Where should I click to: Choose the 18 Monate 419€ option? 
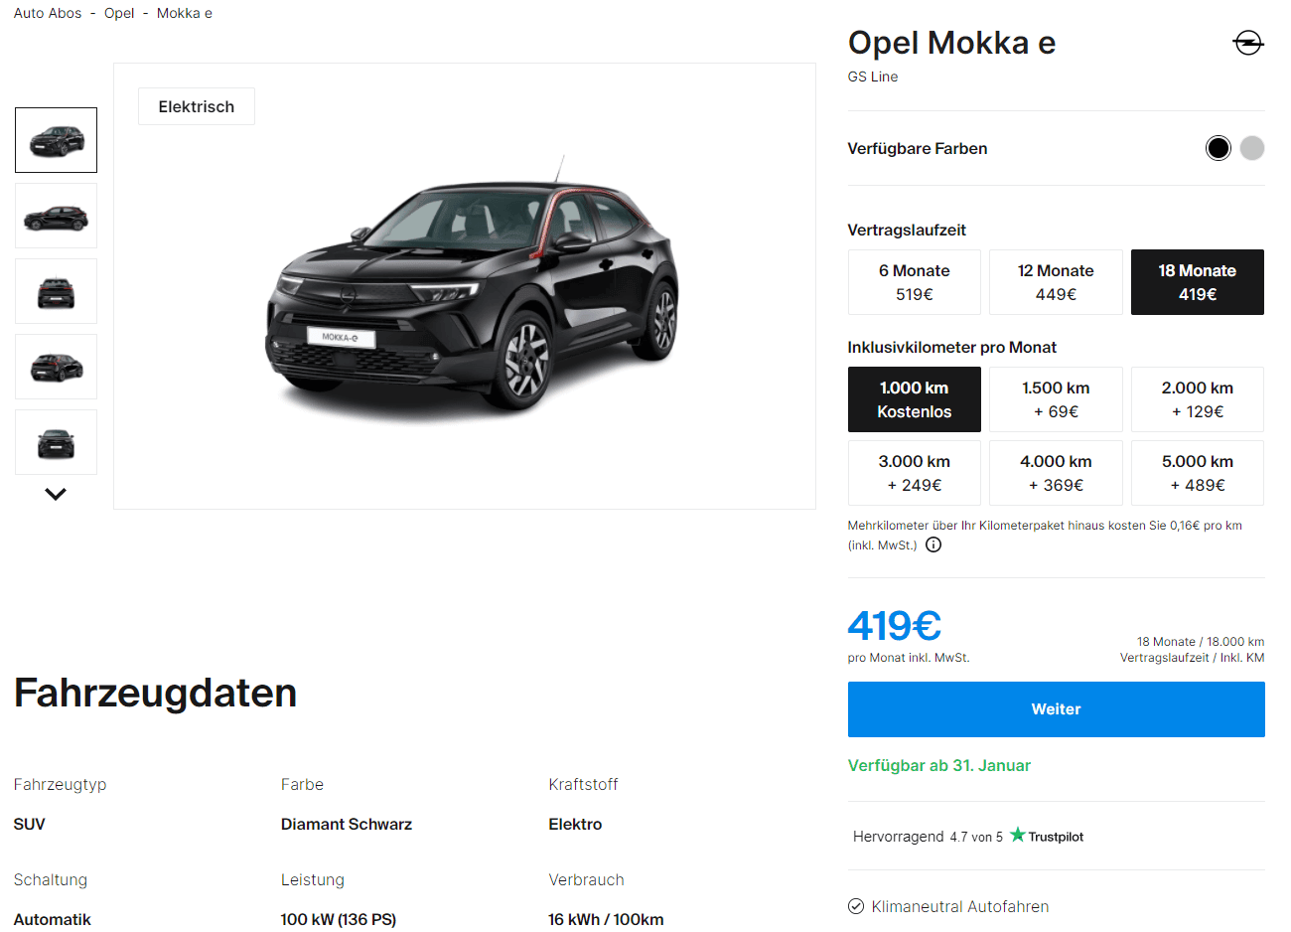(x=1198, y=282)
